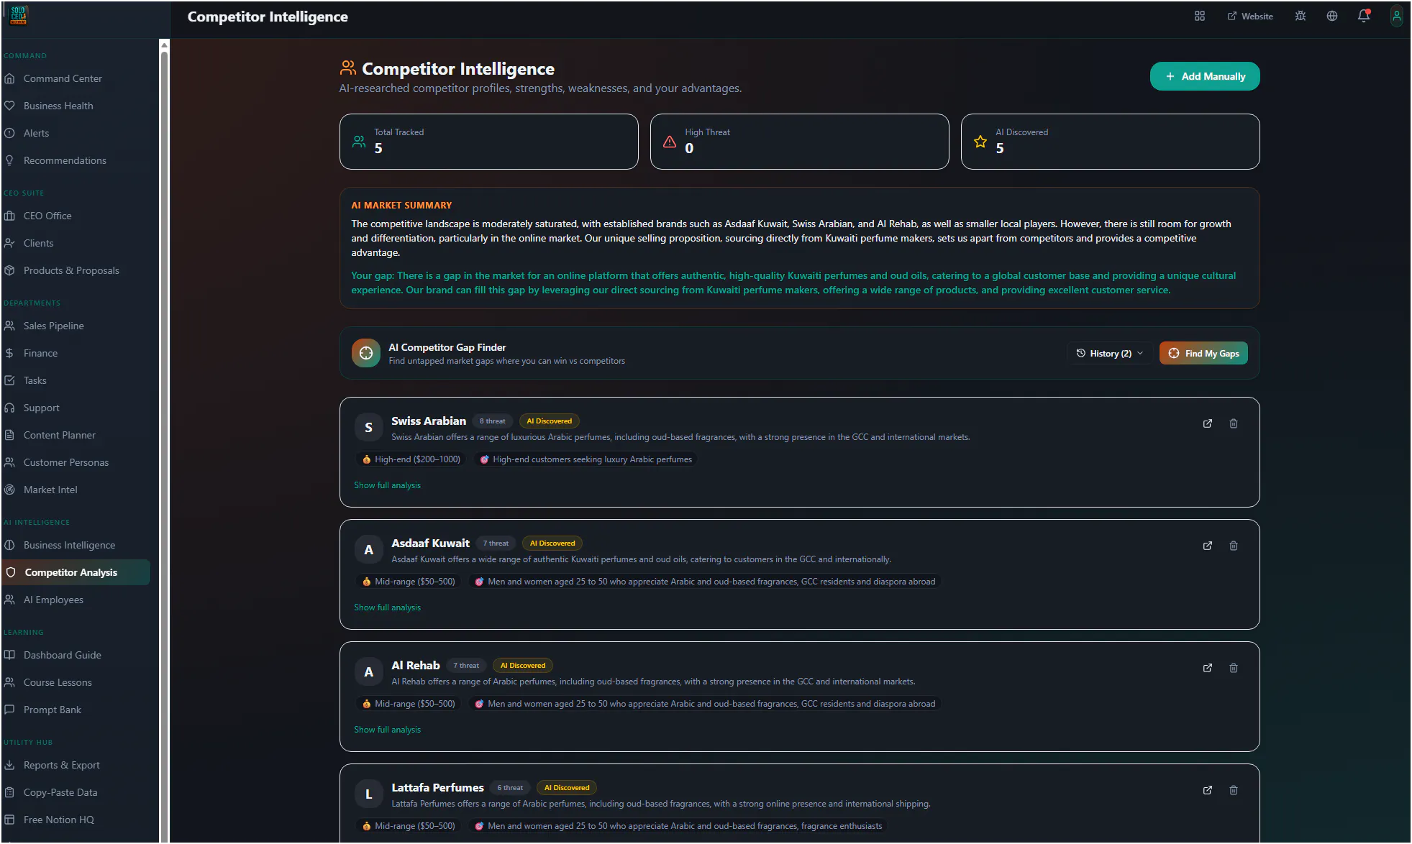Open Business Health page
The height and width of the screenshot is (844, 1412).
76,106
